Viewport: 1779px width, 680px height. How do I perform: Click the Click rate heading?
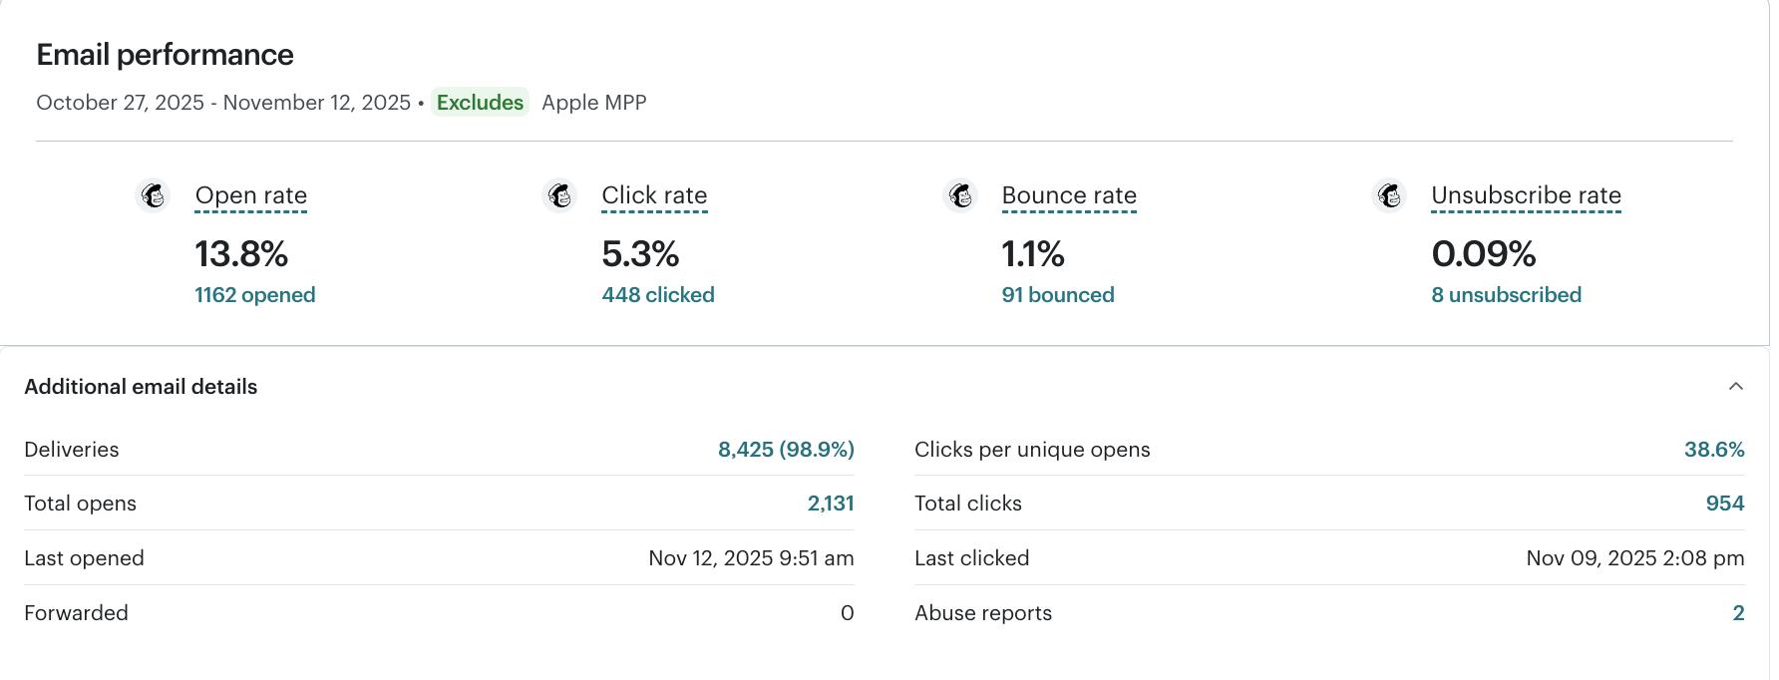pos(654,195)
